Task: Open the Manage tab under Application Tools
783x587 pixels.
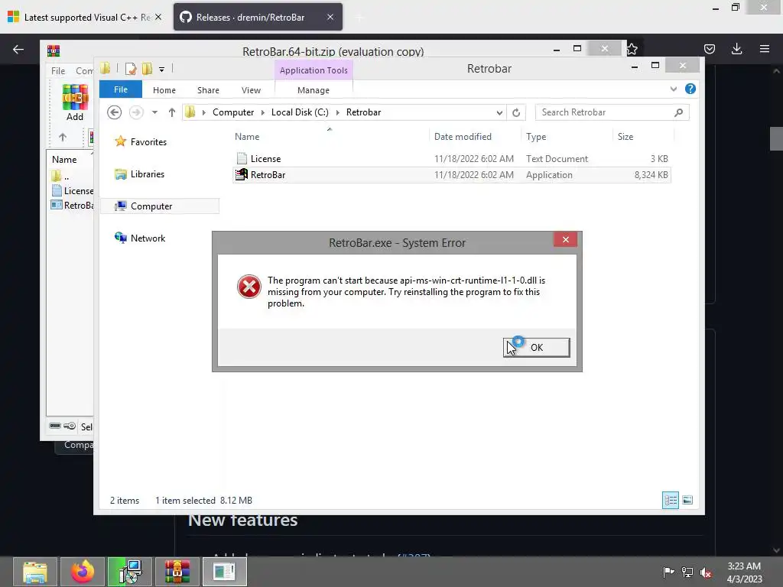Action: (x=313, y=90)
